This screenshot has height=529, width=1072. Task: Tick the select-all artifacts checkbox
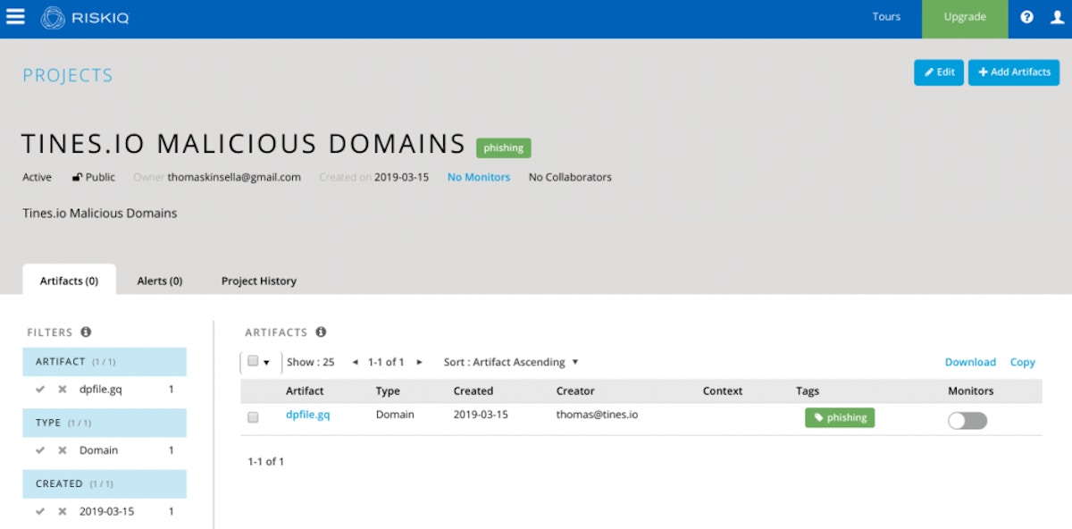[253, 361]
